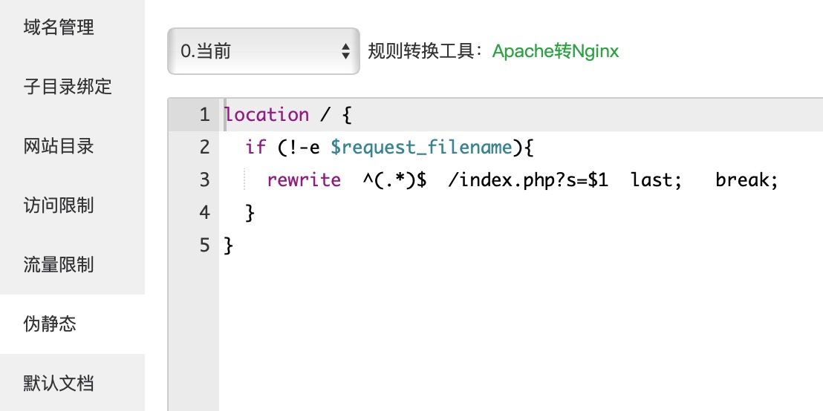
Task: Place cursor on /index.php?s=$1 text
Action: 528,180
